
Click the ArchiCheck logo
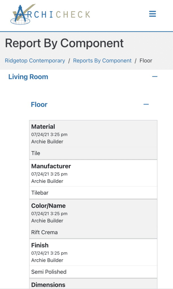51,14
